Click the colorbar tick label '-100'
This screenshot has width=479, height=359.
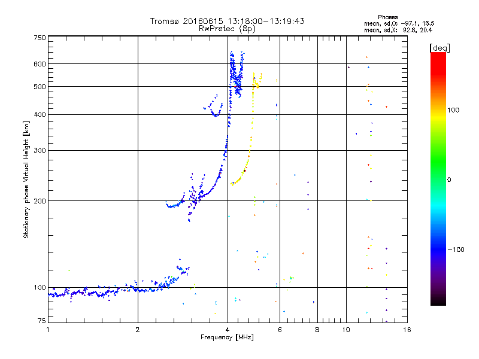point(456,250)
